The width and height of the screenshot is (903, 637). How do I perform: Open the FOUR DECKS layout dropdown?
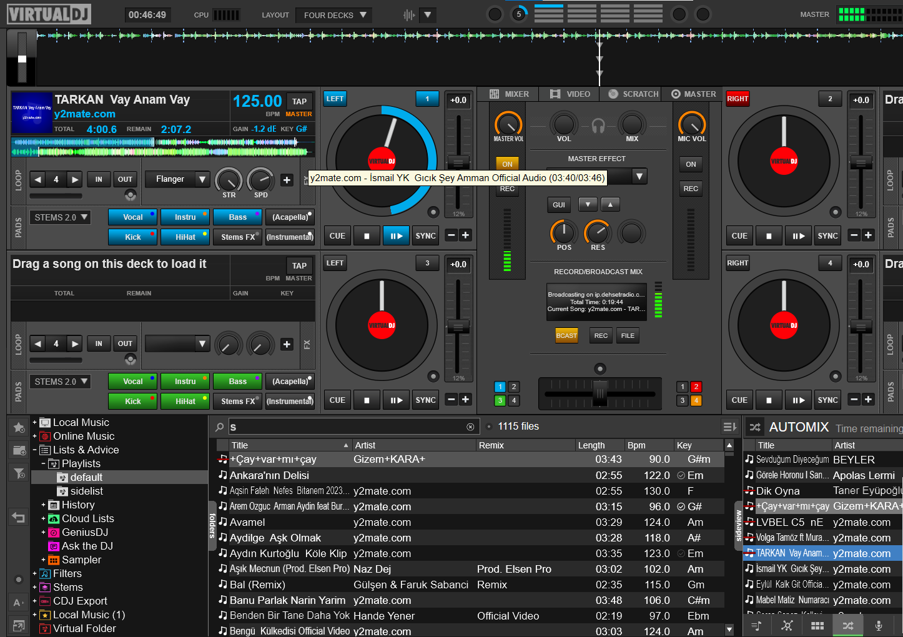[x=335, y=15]
